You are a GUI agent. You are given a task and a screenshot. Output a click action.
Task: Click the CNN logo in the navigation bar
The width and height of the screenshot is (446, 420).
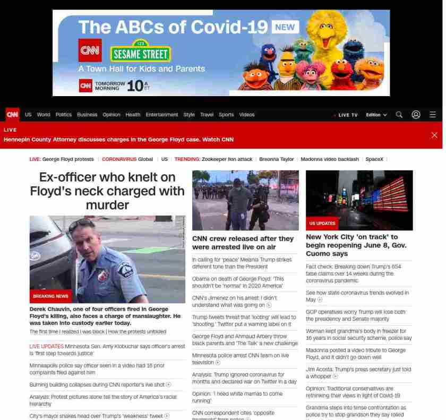click(x=12, y=115)
